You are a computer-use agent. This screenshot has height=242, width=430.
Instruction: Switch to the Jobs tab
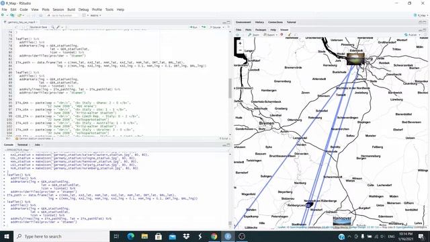click(38, 145)
